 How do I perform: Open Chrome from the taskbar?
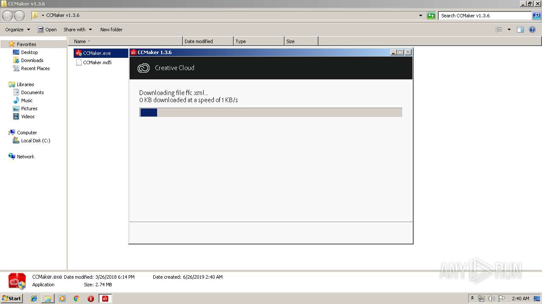point(76,299)
